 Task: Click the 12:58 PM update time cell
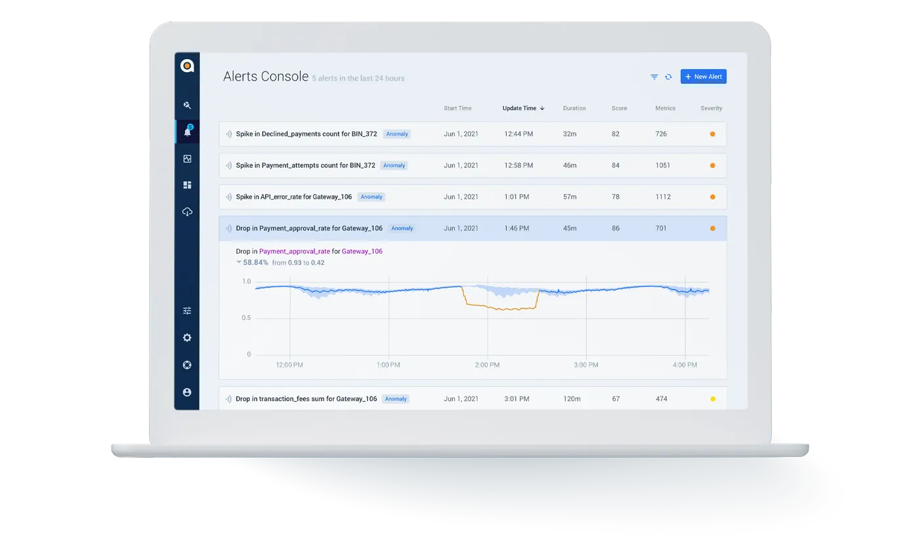pyautogui.click(x=519, y=165)
